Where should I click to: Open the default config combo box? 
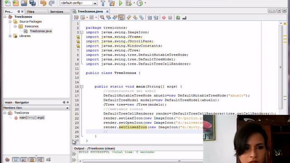(78, 3)
